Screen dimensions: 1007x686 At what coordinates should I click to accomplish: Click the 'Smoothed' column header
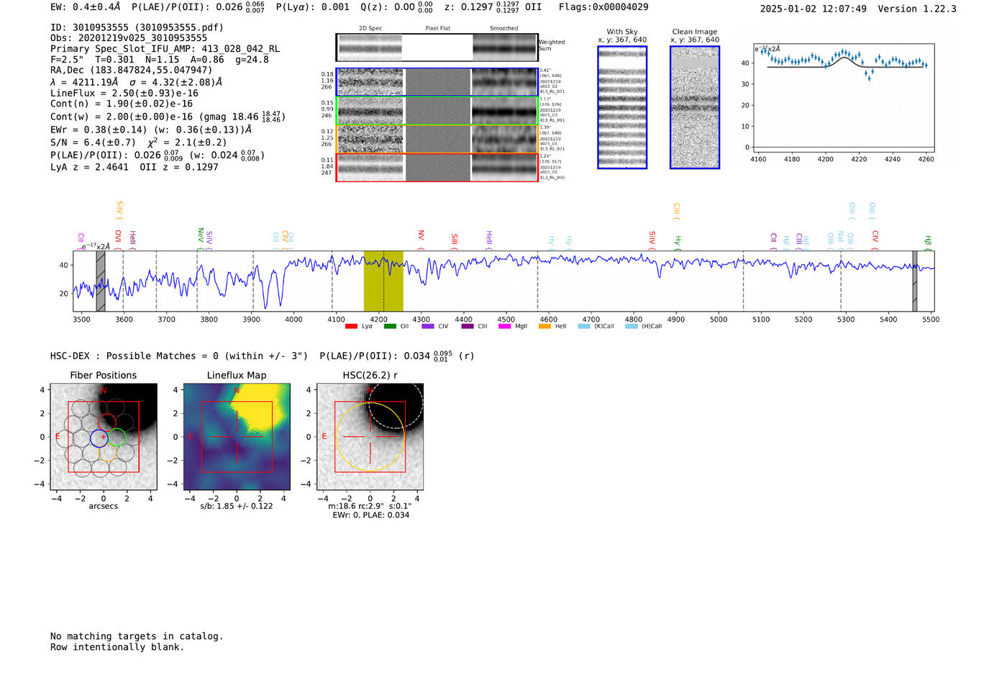[x=504, y=29]
